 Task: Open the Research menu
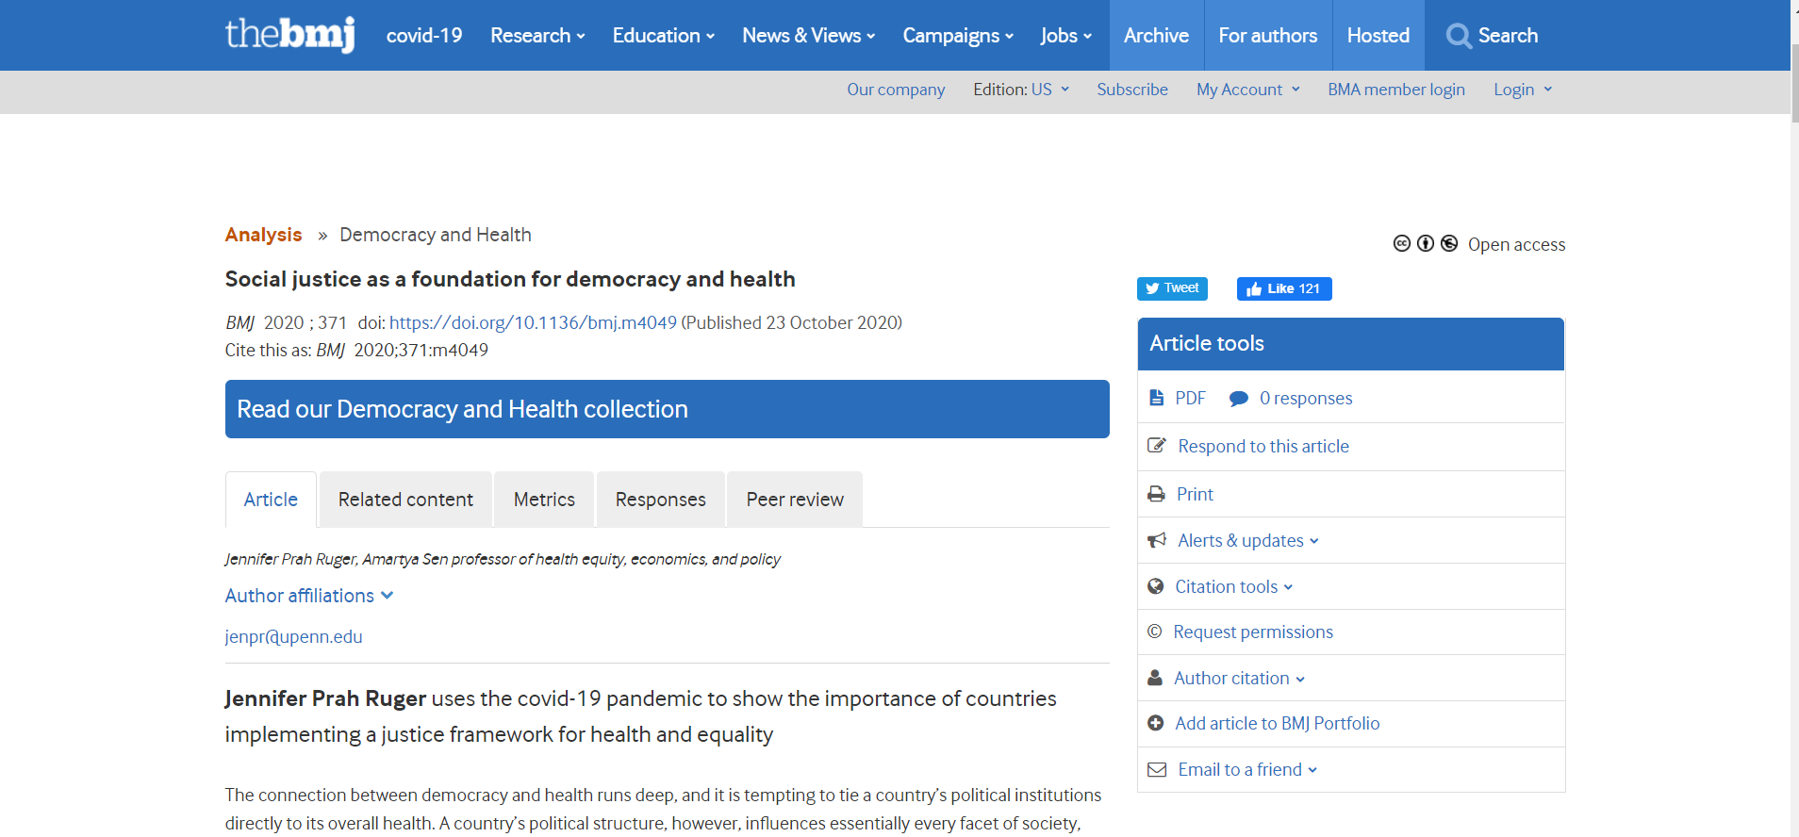(537, 36)
